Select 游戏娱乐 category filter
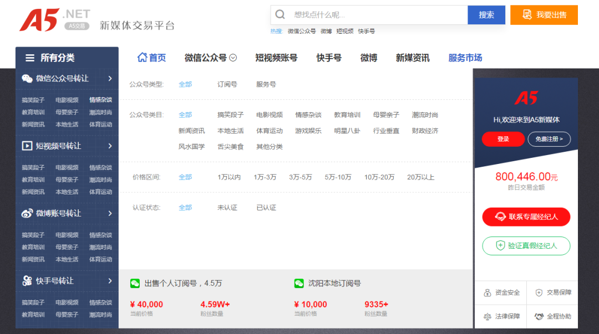Screen dimensions: 599x334 (x=308, y=131)
